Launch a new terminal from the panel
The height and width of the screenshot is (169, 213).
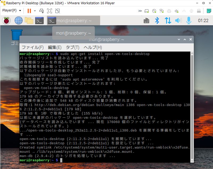(x=39, y=21)
